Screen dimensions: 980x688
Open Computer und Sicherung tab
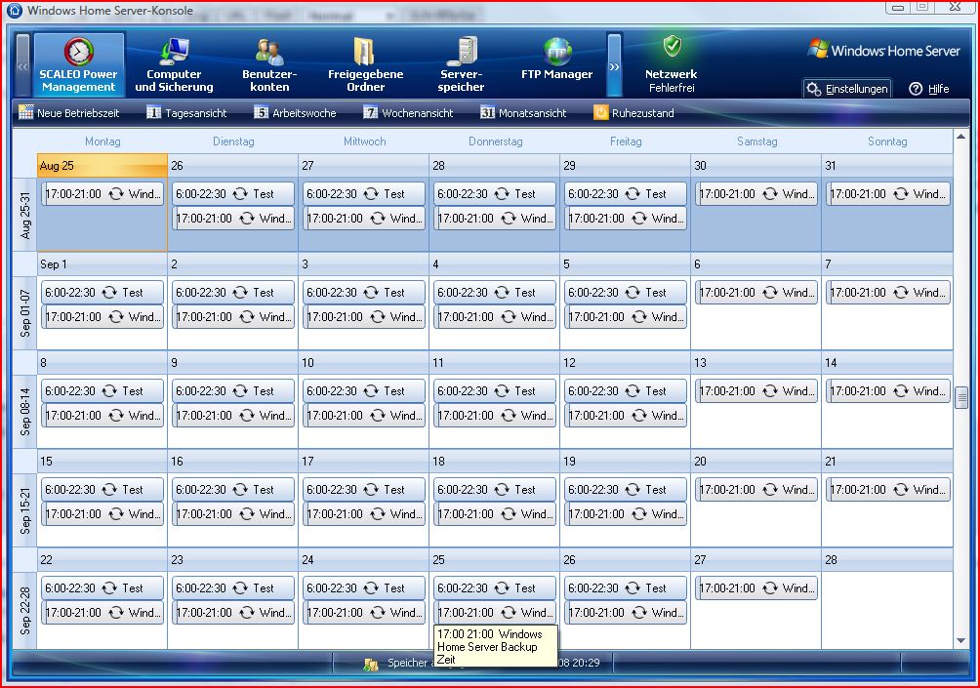coord(174,65)
